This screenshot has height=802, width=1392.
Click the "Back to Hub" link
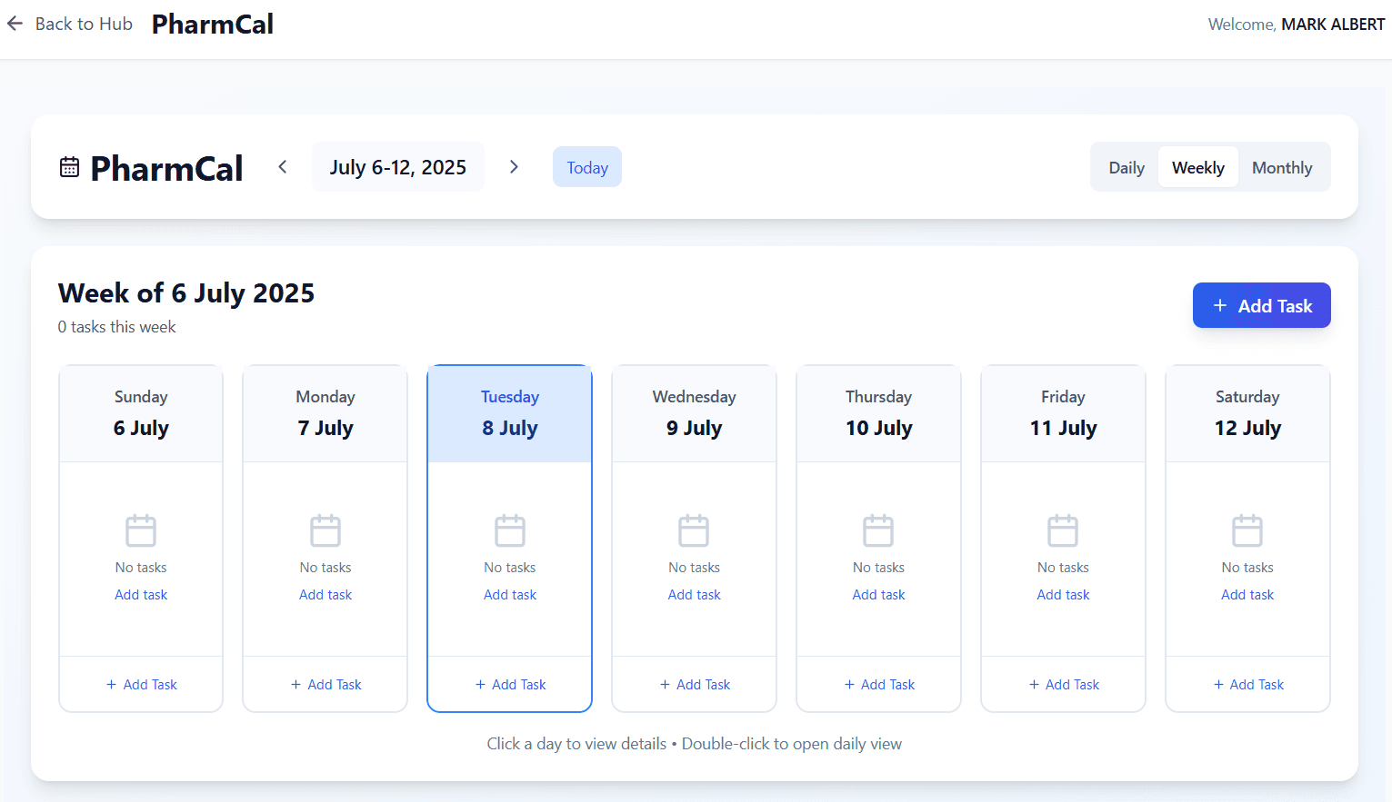[x=84, y=24]
